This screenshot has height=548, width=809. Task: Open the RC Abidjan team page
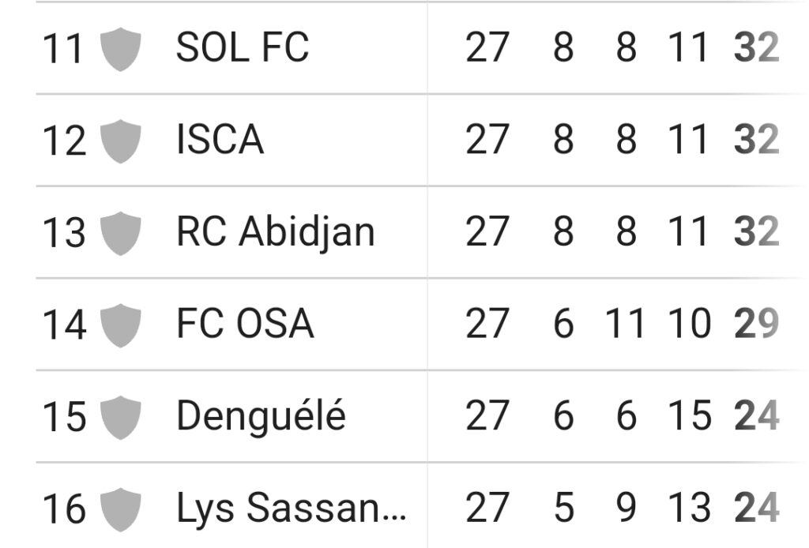pos(276,232)
